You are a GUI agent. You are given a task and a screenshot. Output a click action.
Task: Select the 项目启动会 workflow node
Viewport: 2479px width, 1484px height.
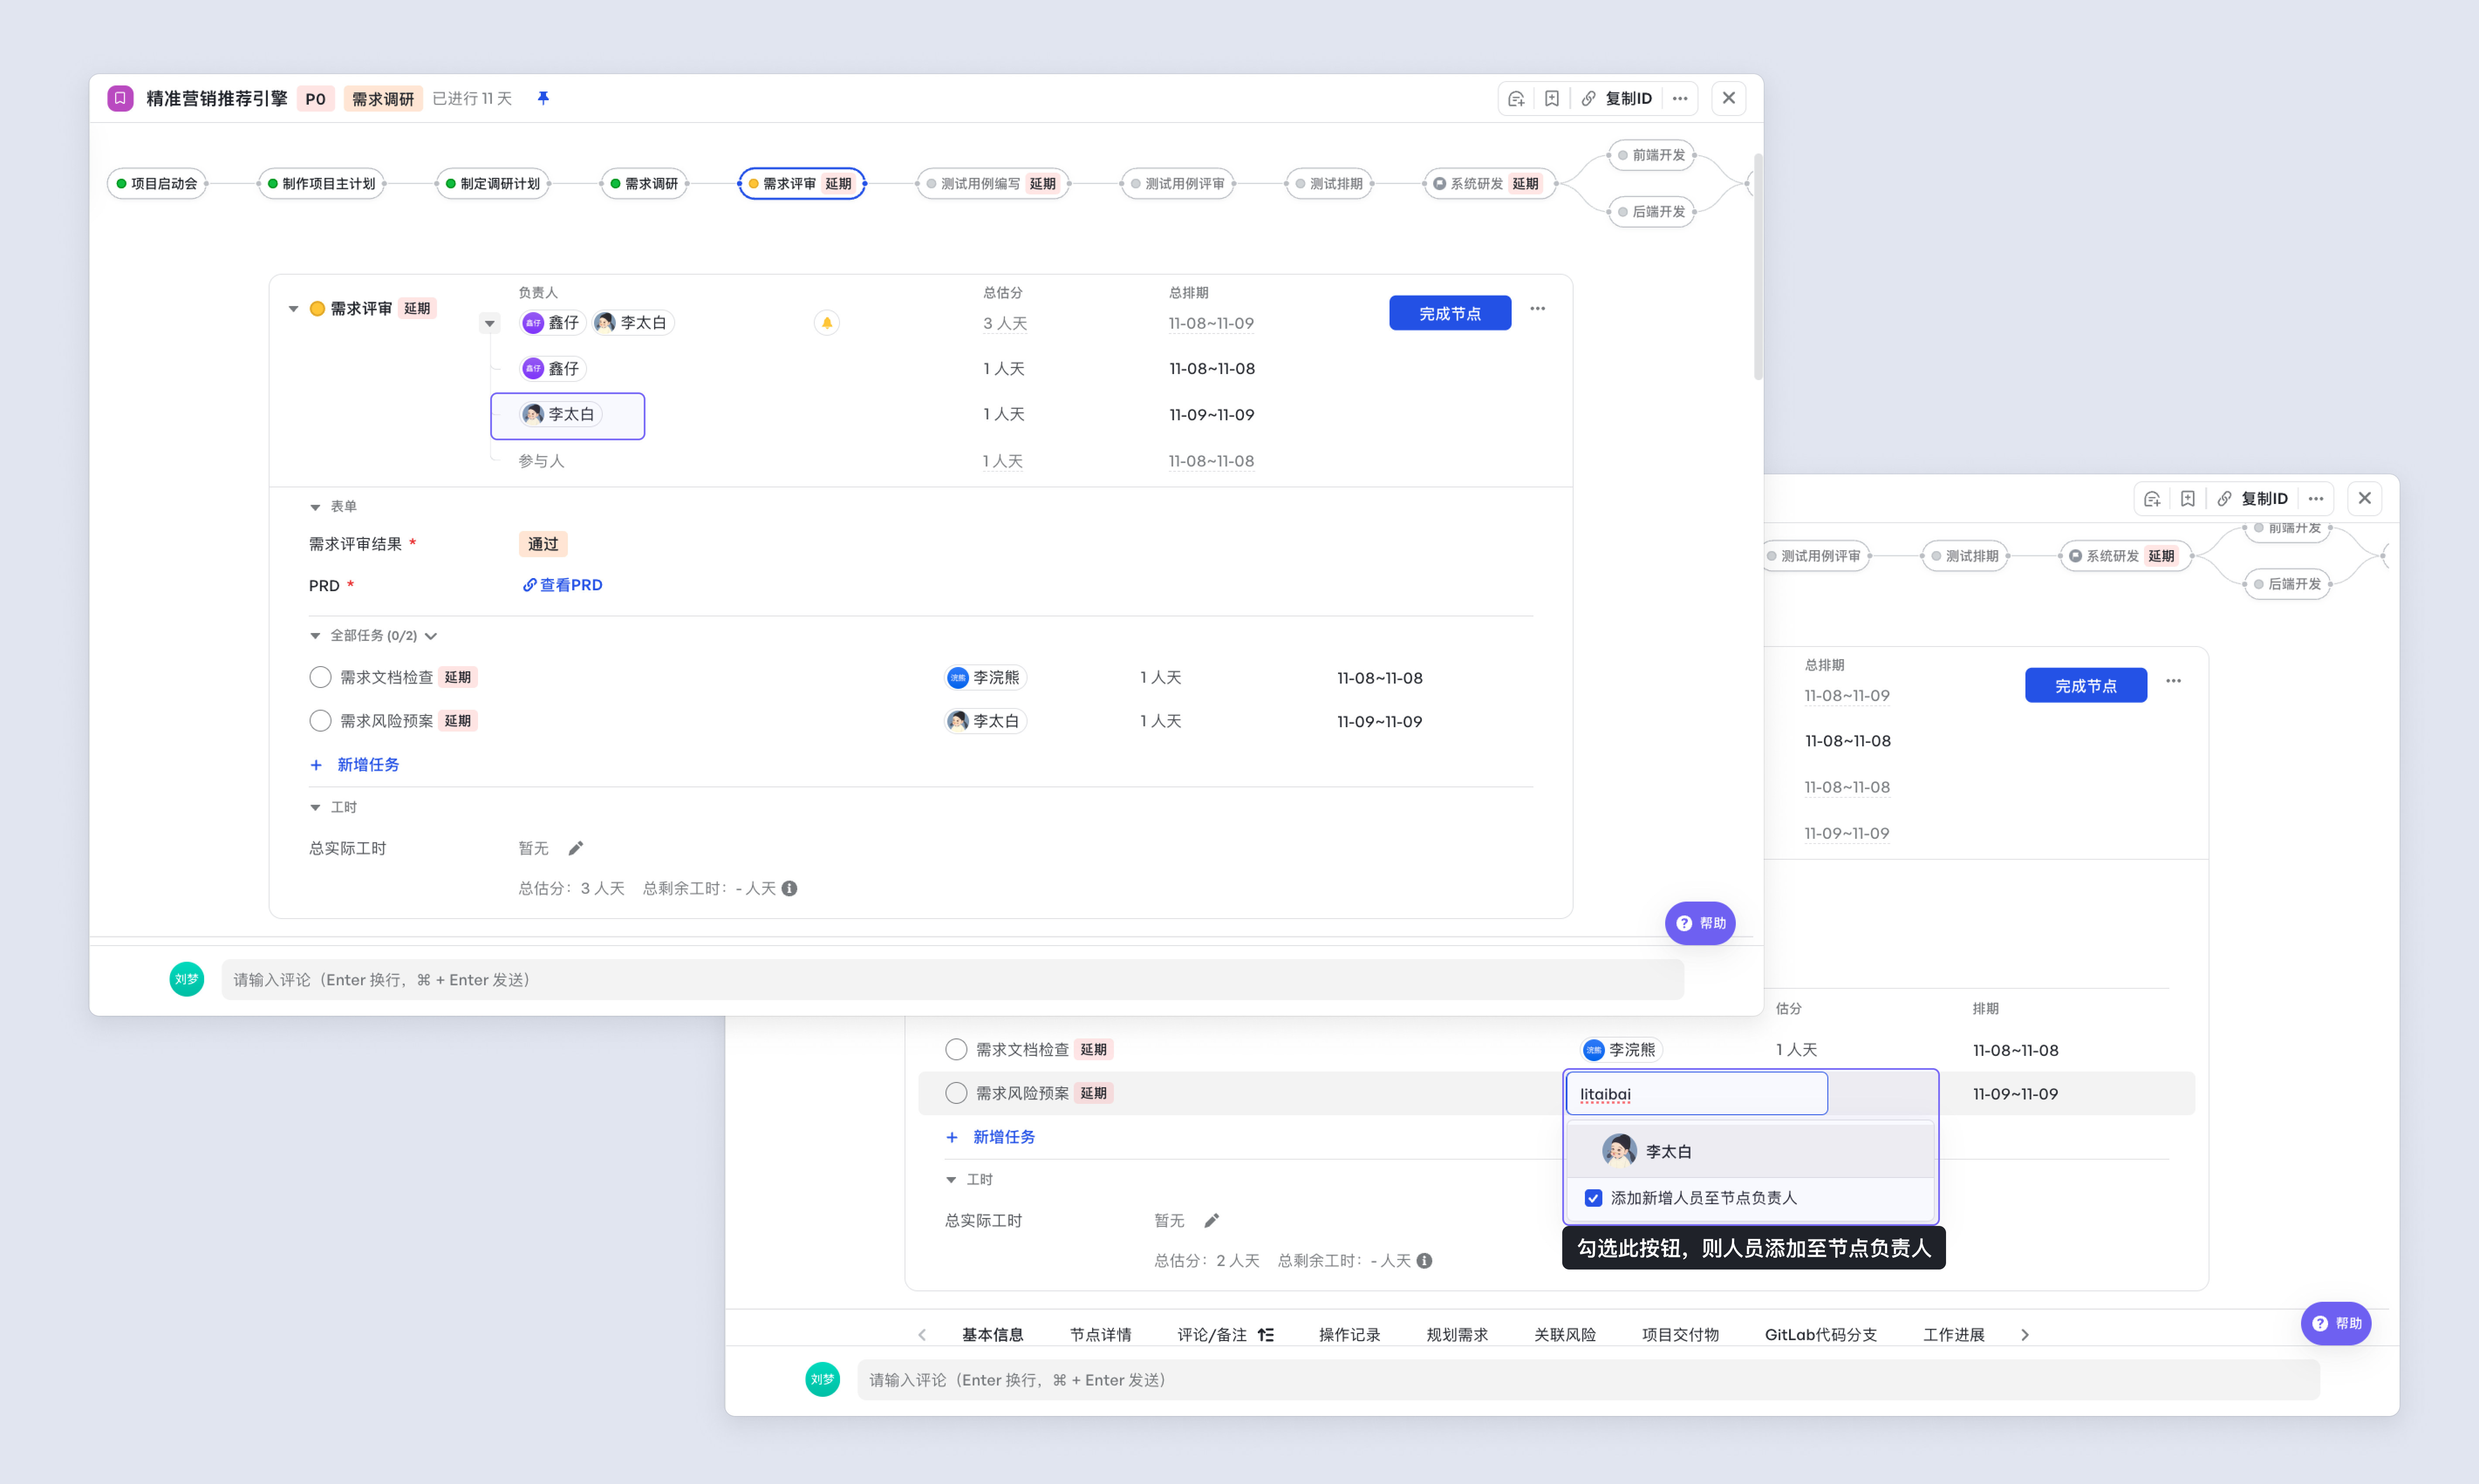(157, 183)
